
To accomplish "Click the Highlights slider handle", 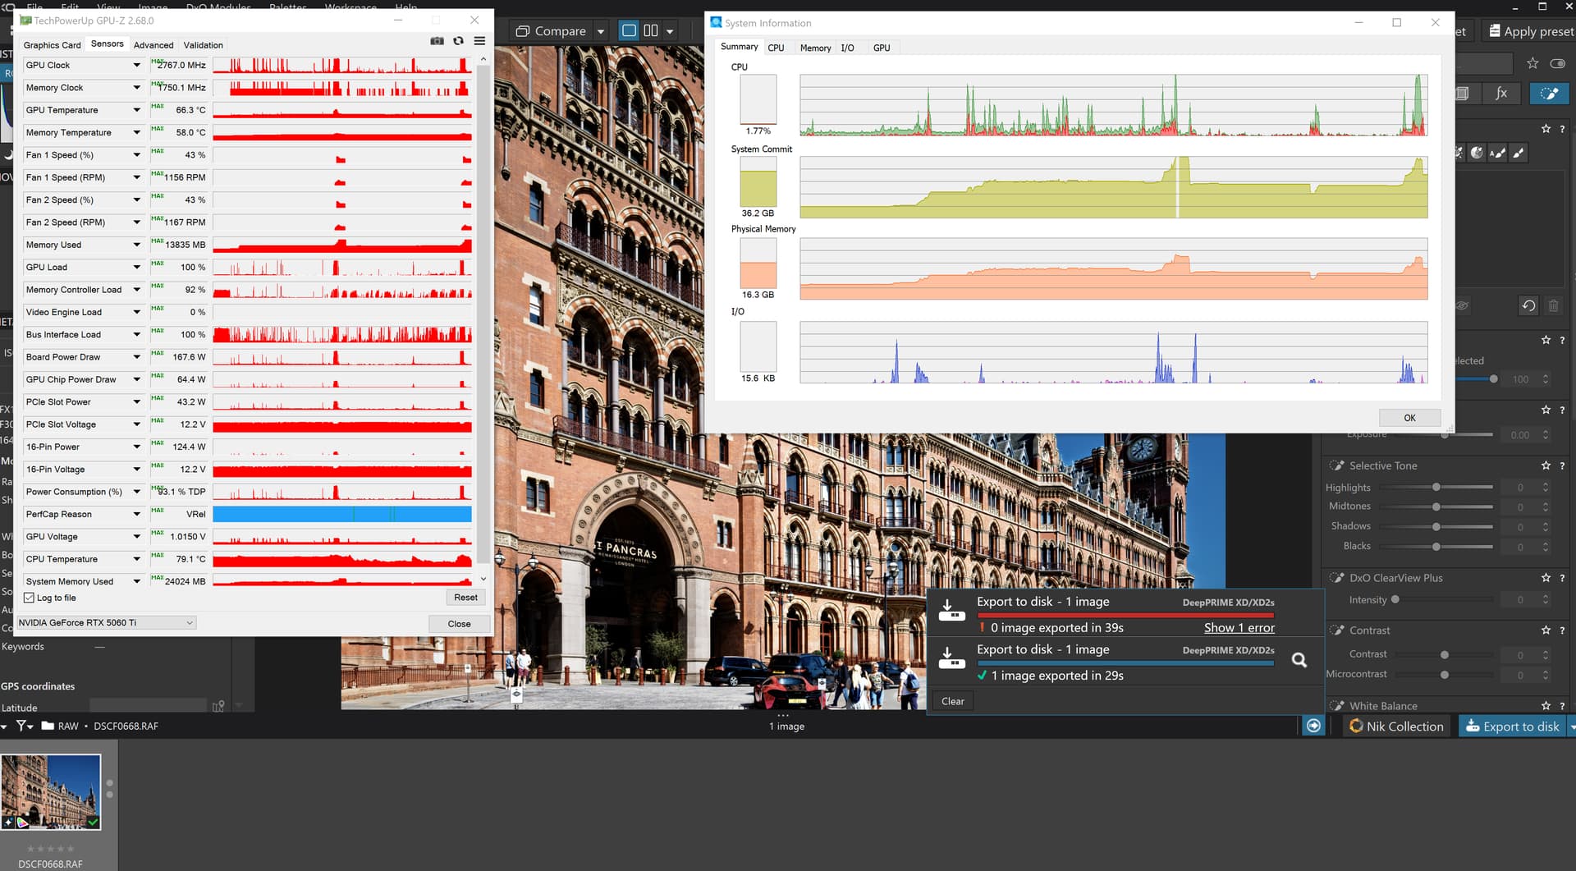I will 1436,487.
